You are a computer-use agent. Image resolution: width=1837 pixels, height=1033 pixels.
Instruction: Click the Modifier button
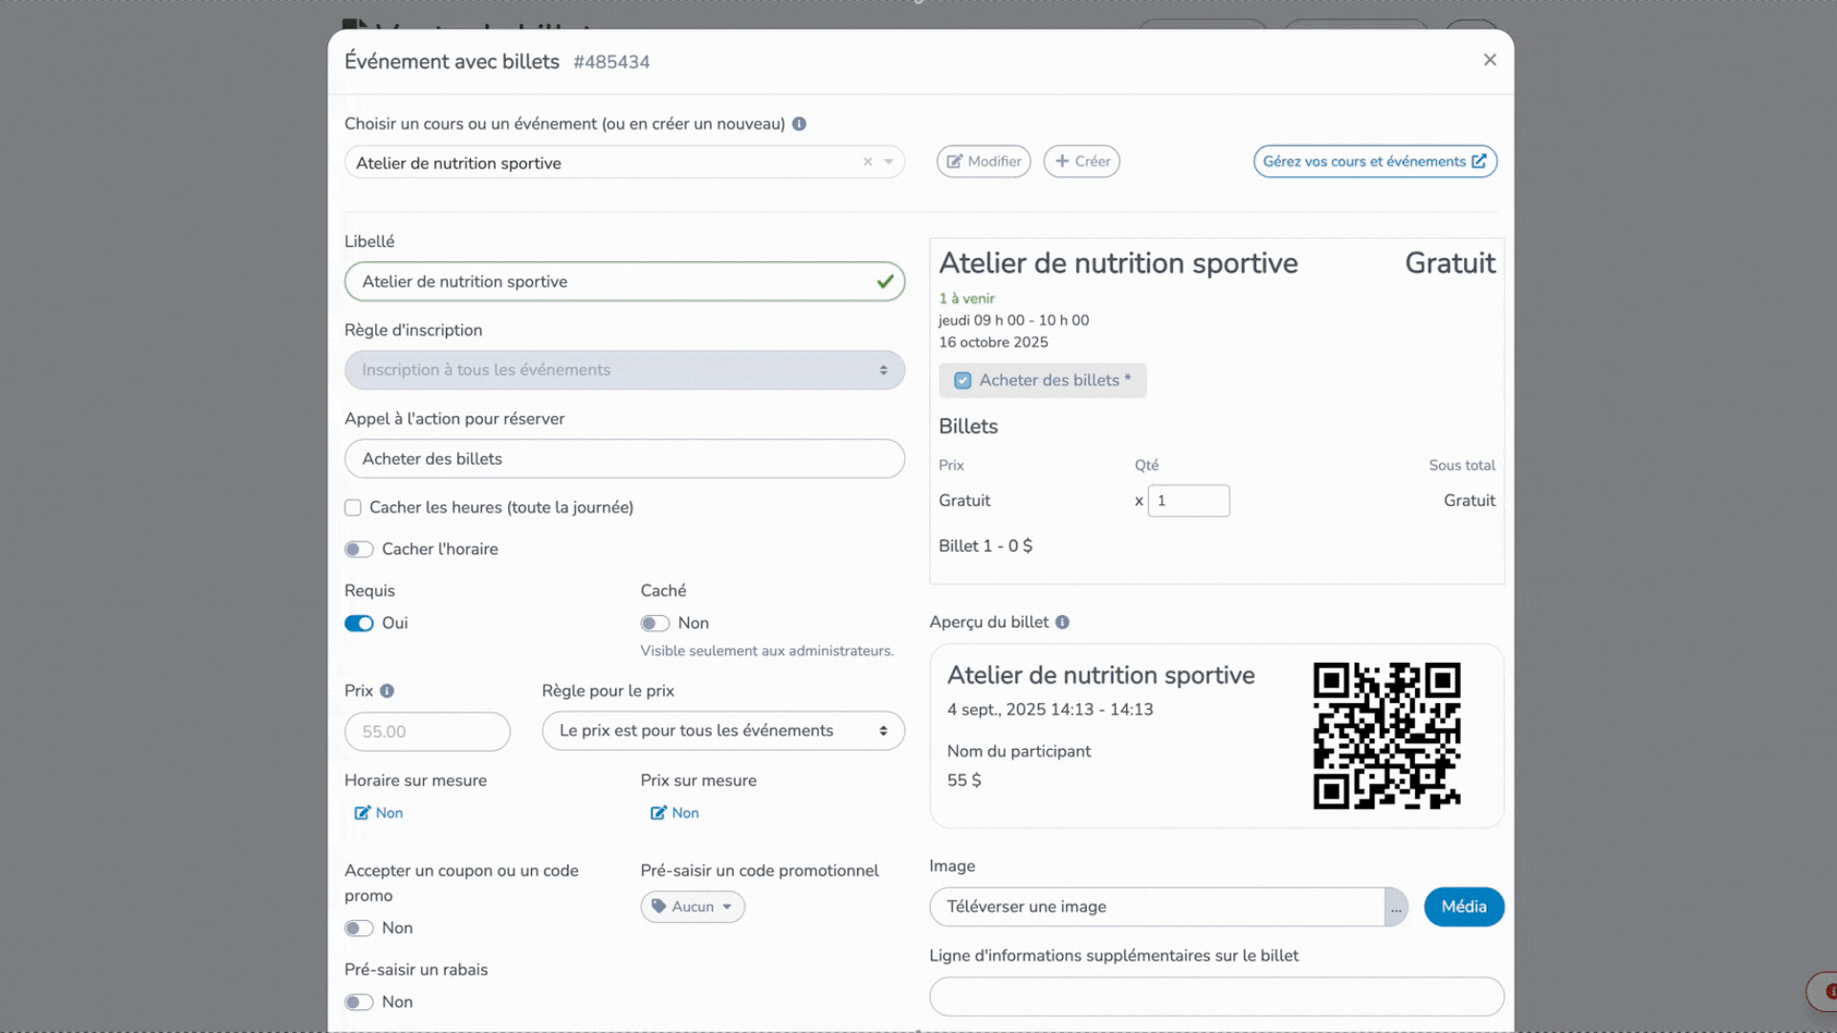984,162
